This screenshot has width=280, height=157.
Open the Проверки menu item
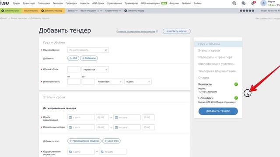(71, 3)
